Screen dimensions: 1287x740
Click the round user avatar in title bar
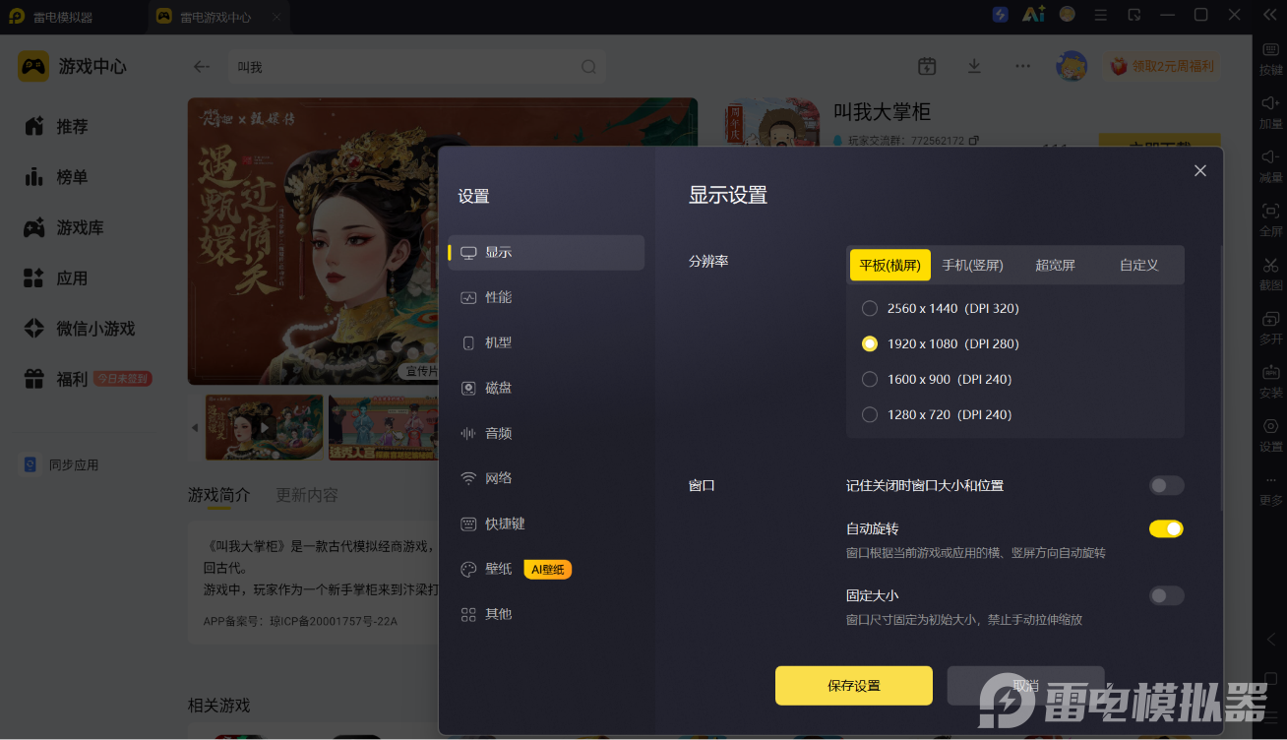tap(1068, 15)
